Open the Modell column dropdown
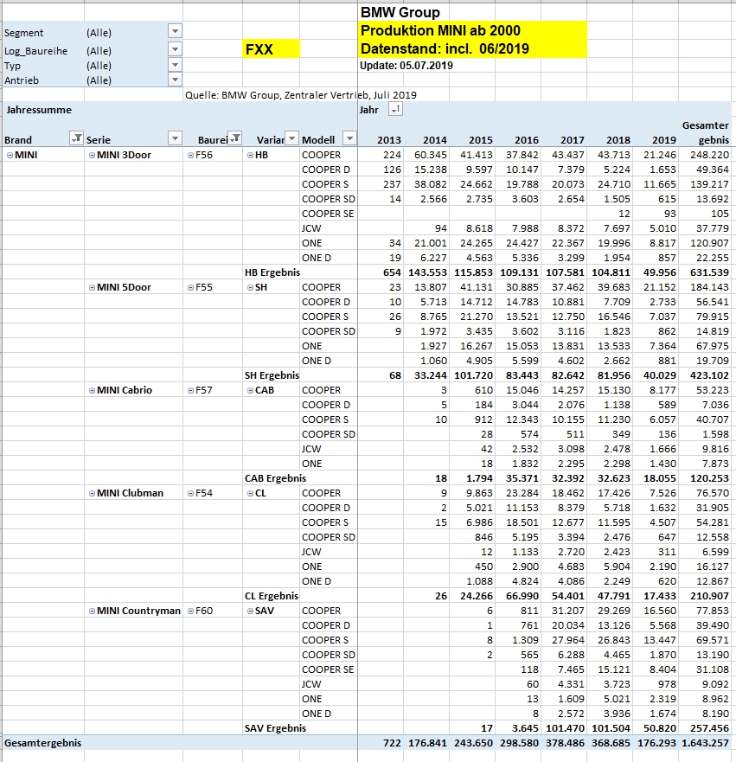 click(x=349, y=138)
